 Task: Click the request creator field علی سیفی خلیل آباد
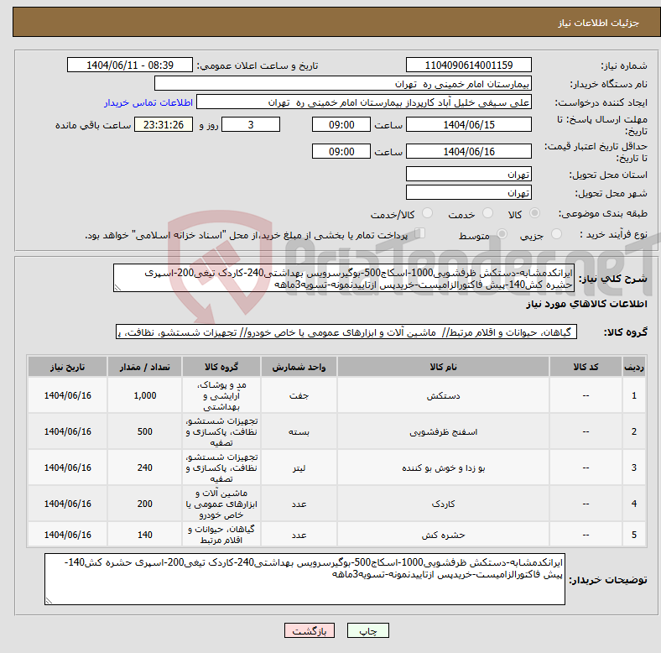[x=364, y=102]
